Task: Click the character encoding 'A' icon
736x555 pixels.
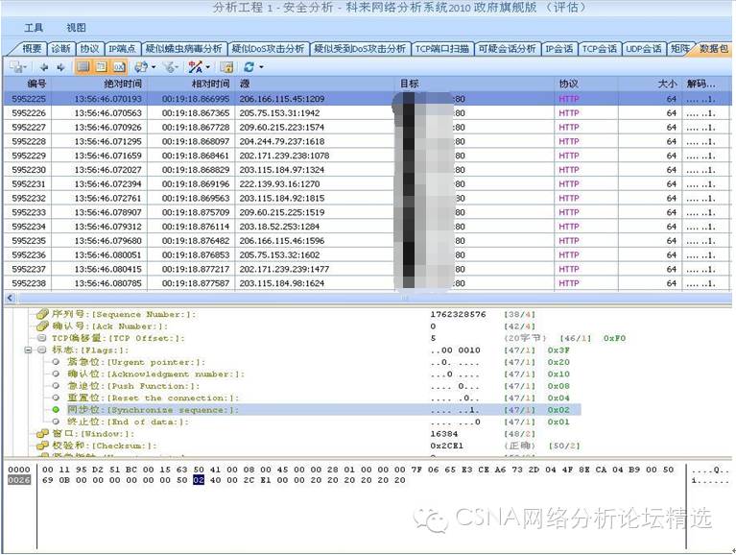Action: coord(195,67)
